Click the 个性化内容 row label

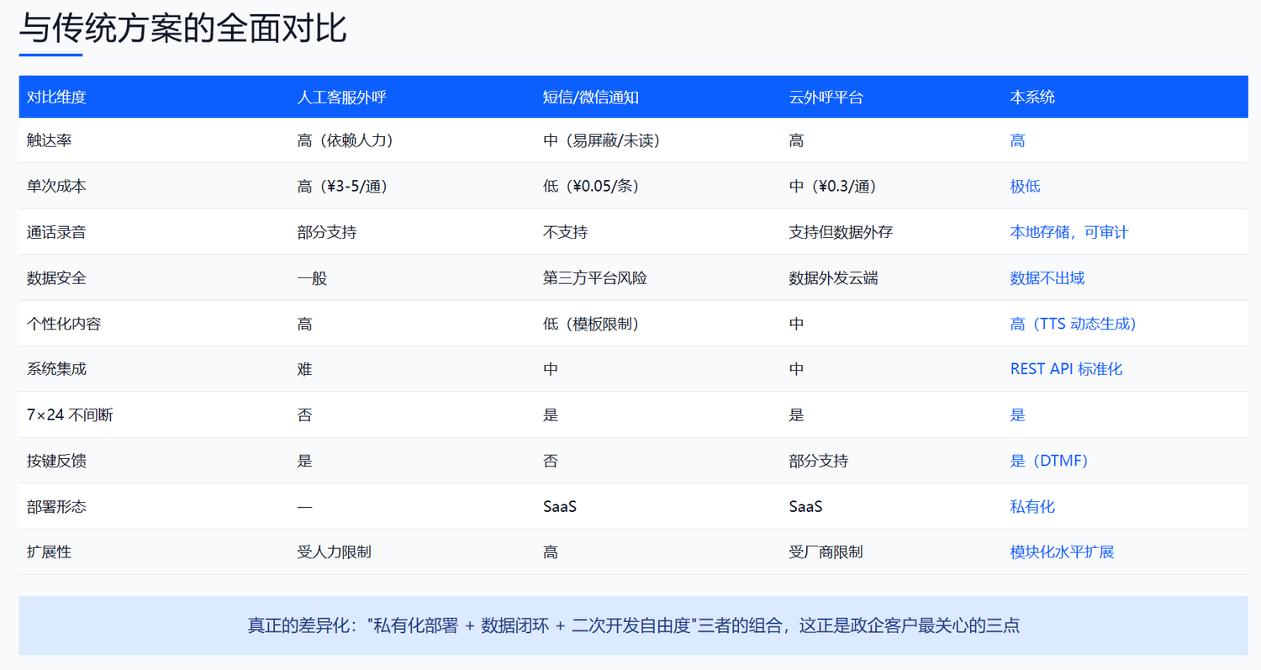coord(64,324)
